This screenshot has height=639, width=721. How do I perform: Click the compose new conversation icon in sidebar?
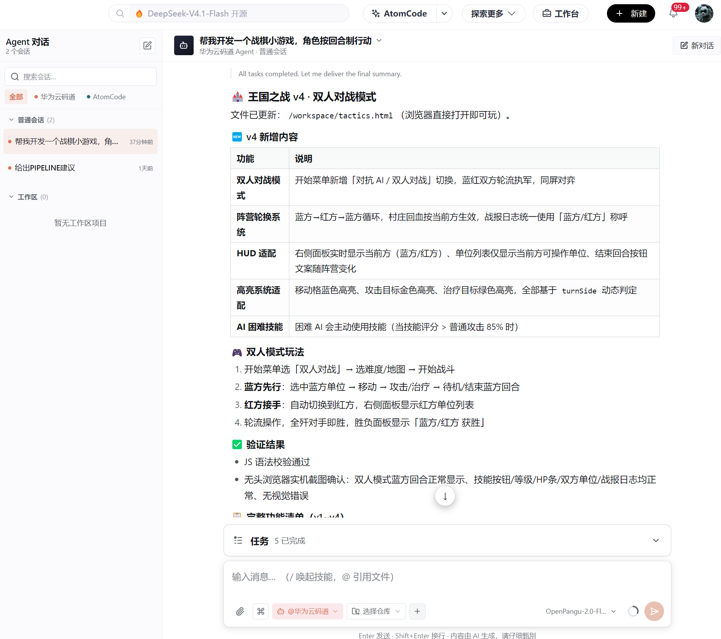(147, 46)
